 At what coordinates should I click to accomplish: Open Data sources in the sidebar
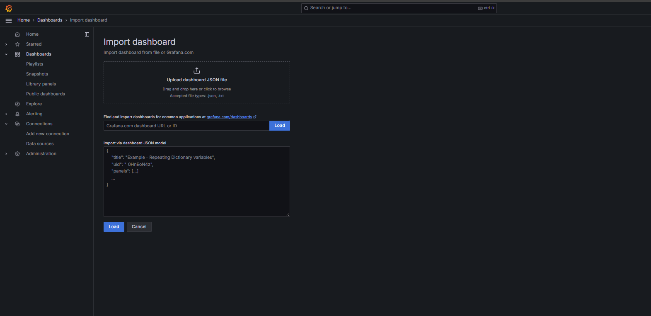coord(40,144)
